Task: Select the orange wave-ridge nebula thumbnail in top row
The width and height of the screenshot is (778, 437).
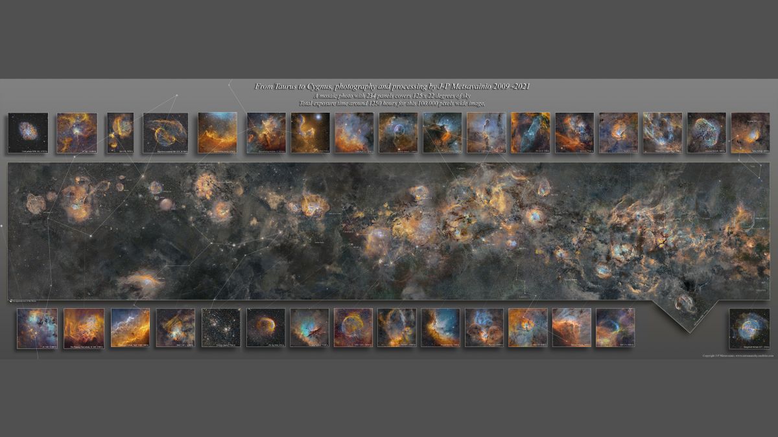Action: (x=217, y=133)
